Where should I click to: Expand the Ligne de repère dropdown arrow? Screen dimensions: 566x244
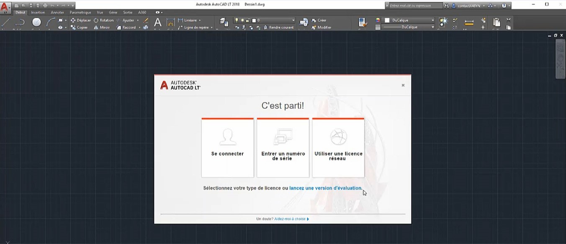212,27
